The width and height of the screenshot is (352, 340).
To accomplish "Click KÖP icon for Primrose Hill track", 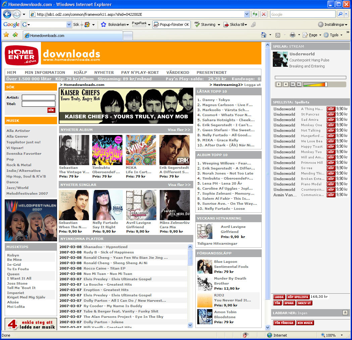I will click(x=331, y=163).
